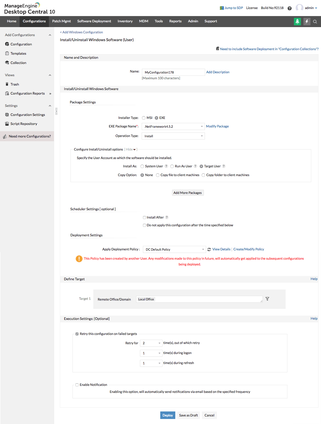Open the Patch Mgmt tab
The height and width of the screenshot is (424, 321).
point(61,21)
